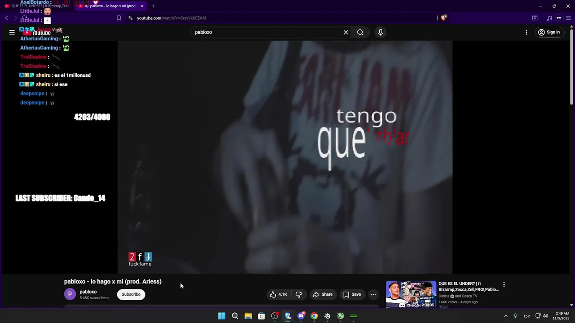This screenshot has height=323, width=575.
Task: Click the Sign in button
Action: (549, 32)
